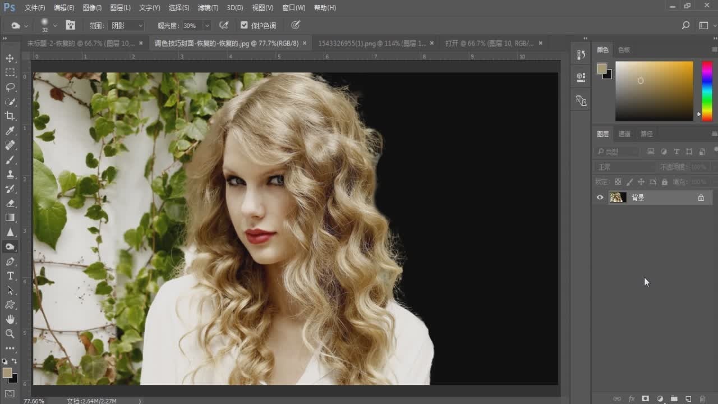Select the Clone Stamp tool
This screenshot has width=718, height=404.
click(x=10, y=175)
